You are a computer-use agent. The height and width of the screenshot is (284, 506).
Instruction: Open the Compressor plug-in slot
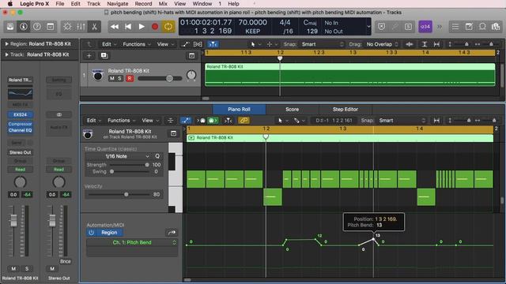(20, 124)
